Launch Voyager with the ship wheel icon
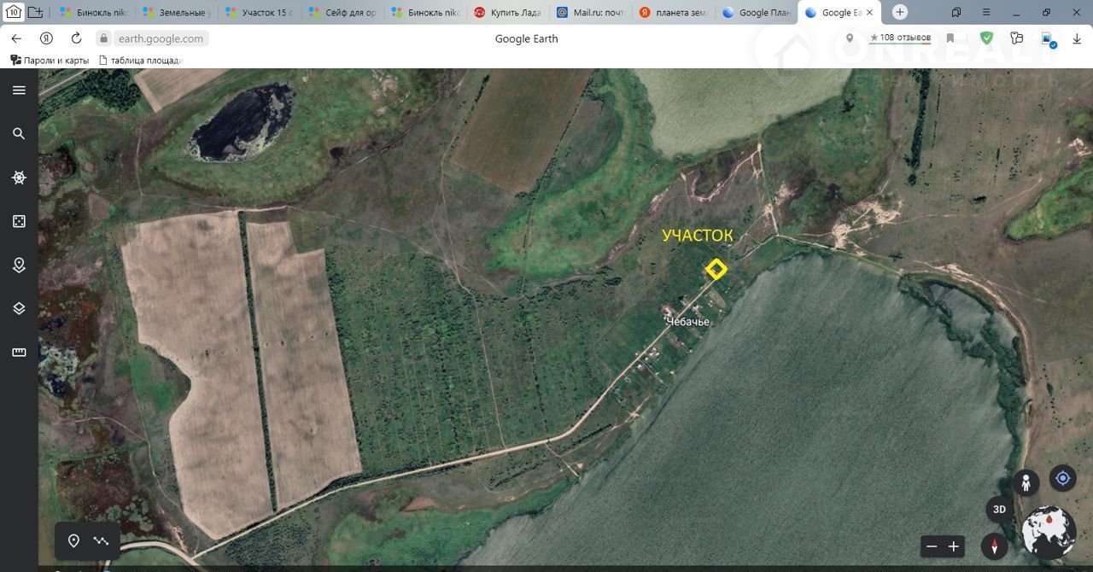Viewport: 1093px width, 572px height. [19, 178]
